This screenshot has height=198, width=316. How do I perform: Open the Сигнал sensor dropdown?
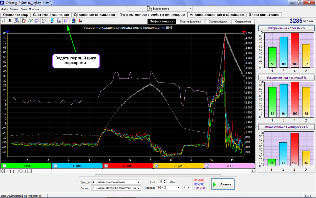click(x=116, y=188)
